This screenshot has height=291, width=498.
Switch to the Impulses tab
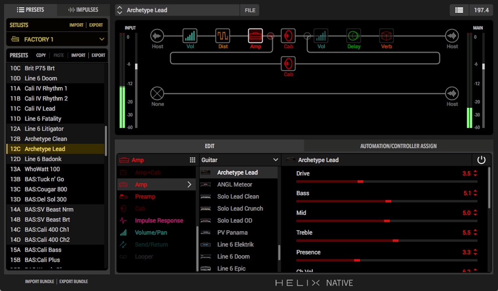click(x=83, y=10)
